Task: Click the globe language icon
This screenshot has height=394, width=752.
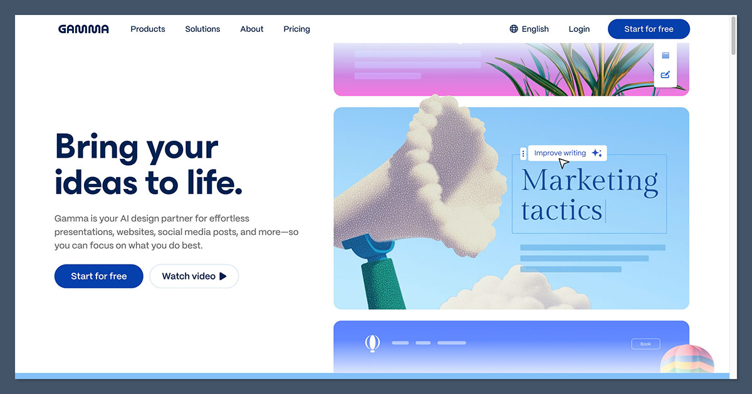Action: [514, 29]
